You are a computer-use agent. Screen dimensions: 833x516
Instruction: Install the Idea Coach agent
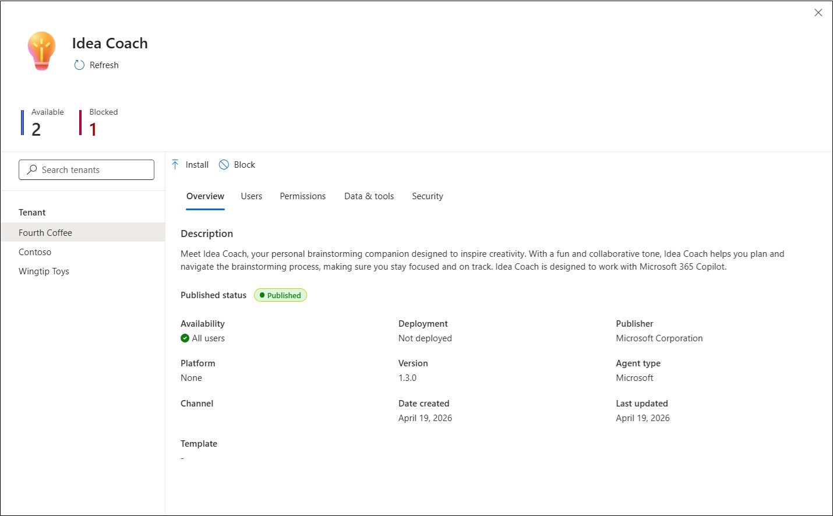[190, 165]
